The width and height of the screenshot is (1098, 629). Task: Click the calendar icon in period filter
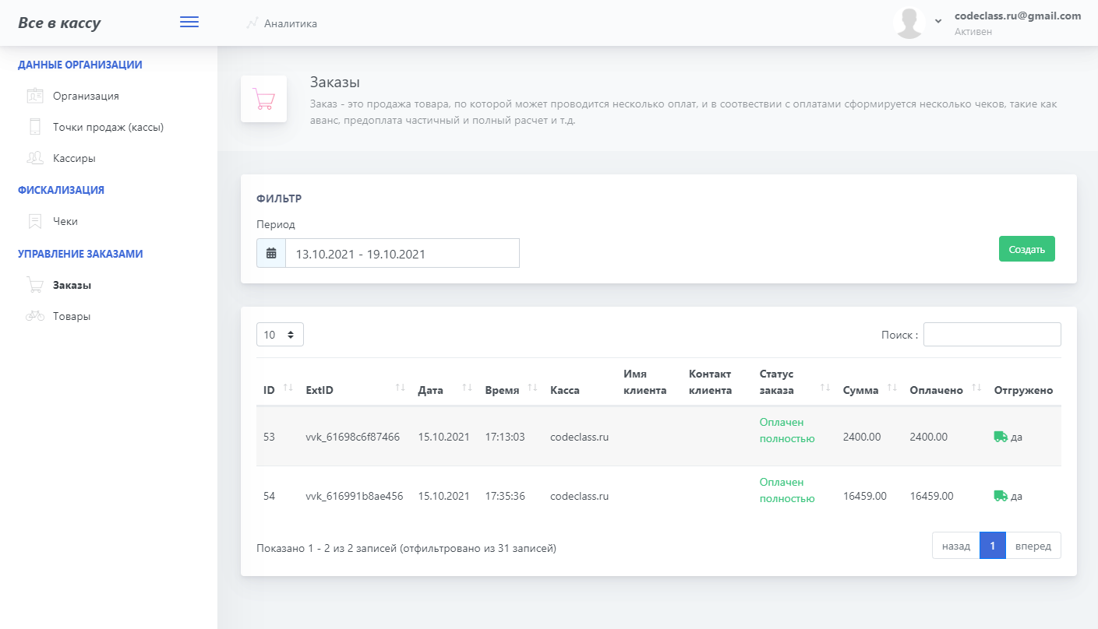pos(271,253)
